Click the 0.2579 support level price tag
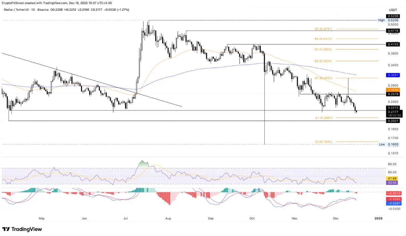This screenshot has height=236, width=406. pyautogui.click(x=393, y=94)
